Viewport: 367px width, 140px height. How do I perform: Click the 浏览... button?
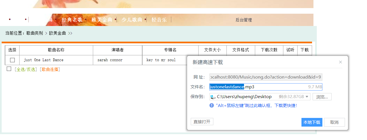point(322,97)
